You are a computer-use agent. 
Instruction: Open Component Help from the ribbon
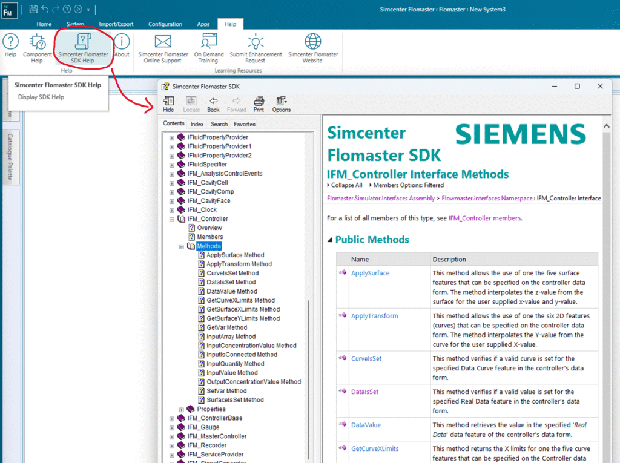coord(37,48)
